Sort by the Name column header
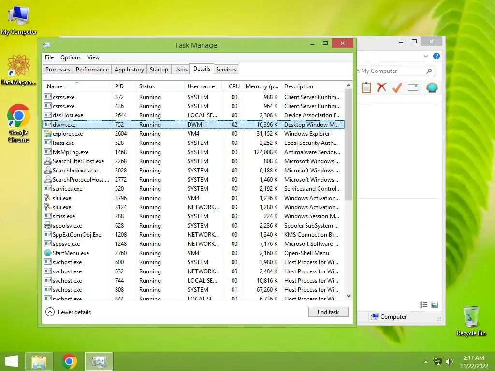The image size is (495, 371). (x=77, y=86)
